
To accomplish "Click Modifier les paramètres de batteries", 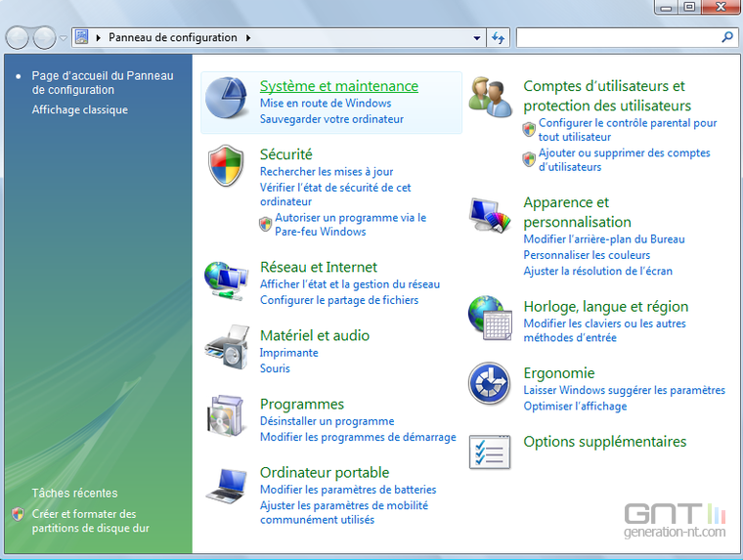I will [x=348, y=490].
